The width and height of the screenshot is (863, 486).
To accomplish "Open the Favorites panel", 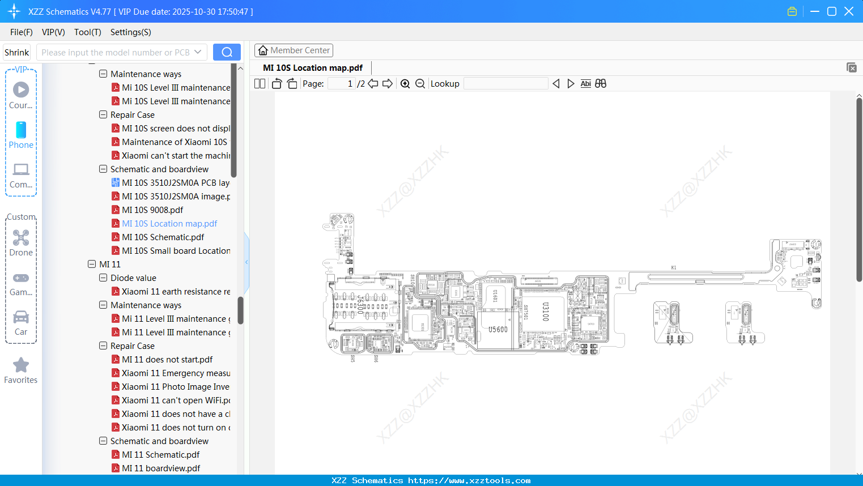I will click(21, 369).
